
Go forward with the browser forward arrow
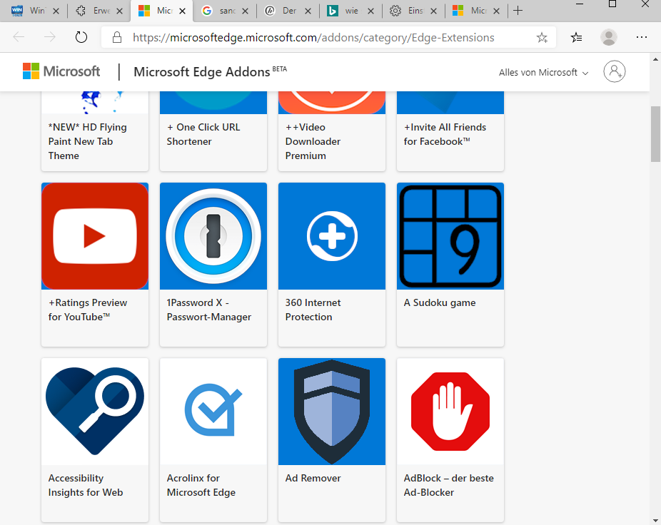(50, 38)
